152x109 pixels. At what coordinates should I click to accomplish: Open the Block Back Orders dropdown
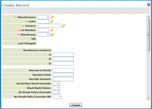click(56, 88)
